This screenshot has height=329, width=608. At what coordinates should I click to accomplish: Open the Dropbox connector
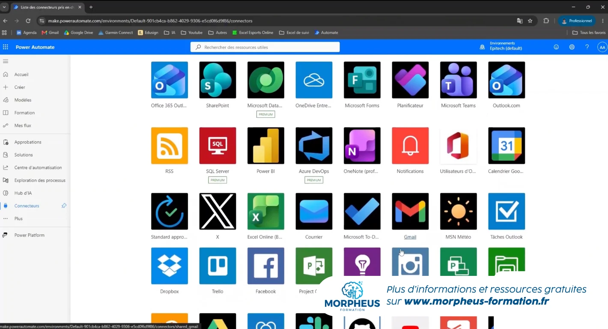(x=170, y=266)
